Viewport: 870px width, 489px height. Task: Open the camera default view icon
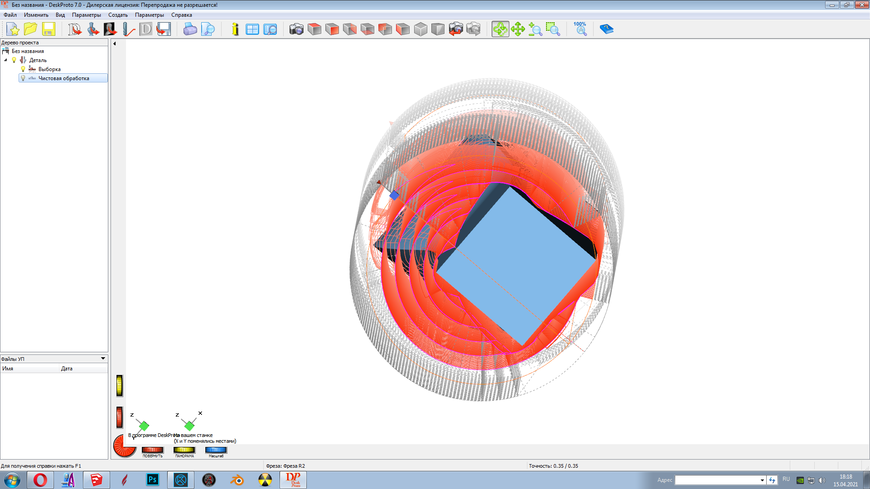(296, 29)
